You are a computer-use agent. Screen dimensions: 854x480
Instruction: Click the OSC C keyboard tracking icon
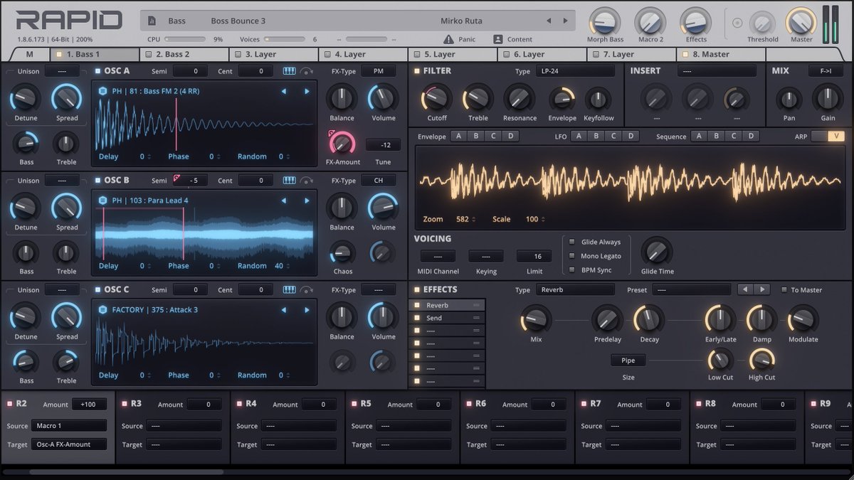tap(289, 290)
